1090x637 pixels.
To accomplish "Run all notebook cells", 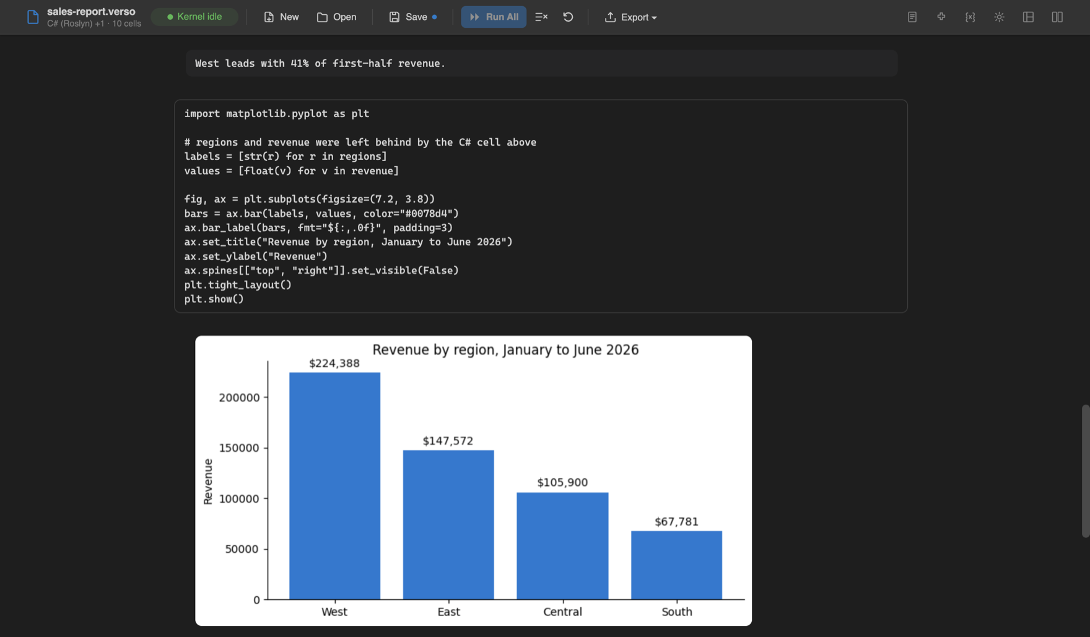I will (x=494, y=17).
